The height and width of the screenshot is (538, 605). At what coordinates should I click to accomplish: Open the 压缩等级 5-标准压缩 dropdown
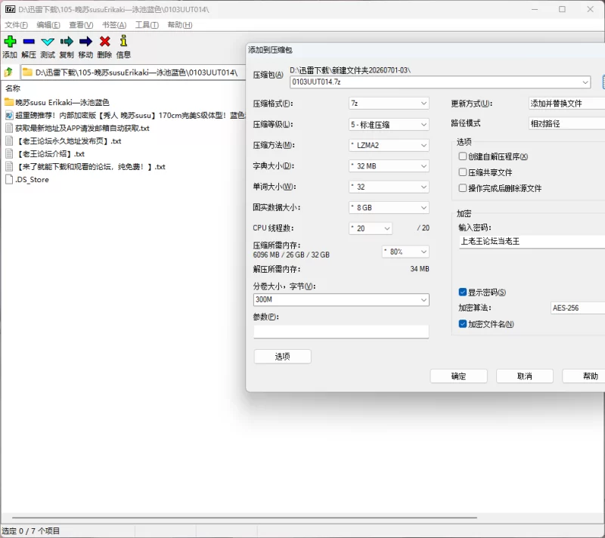coord(389,125)
